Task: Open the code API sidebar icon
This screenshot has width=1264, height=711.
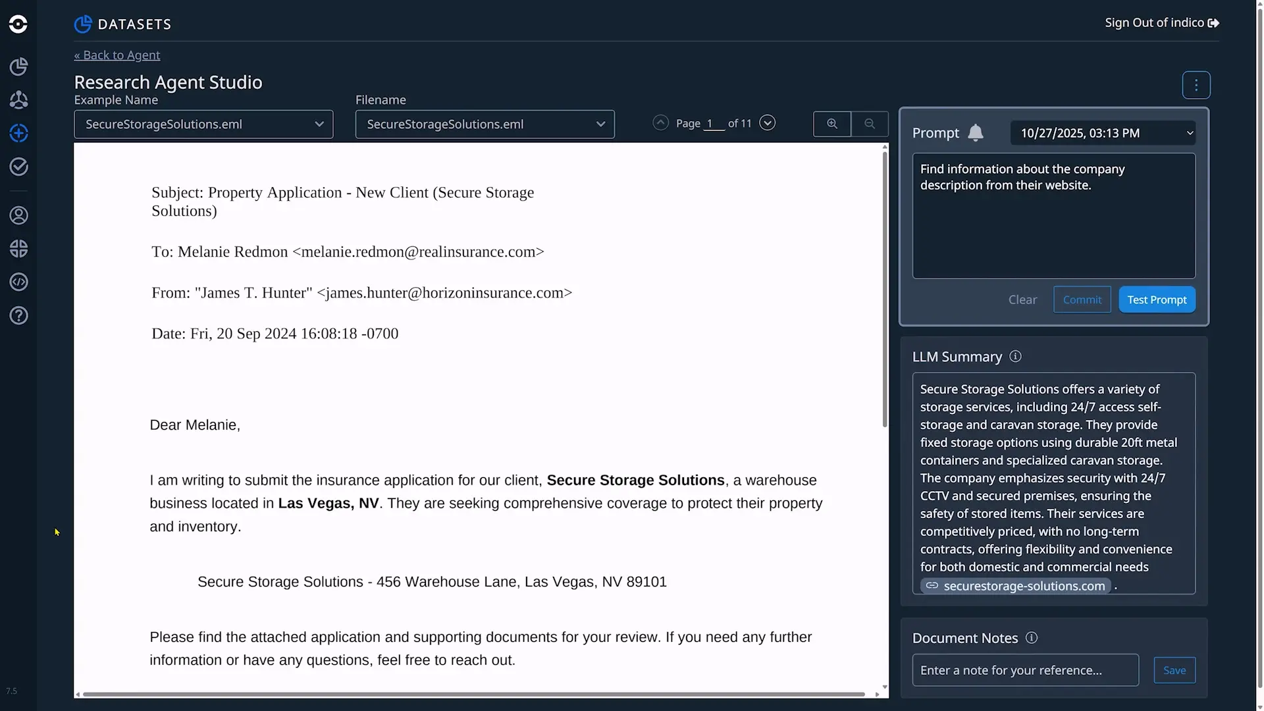Action: [18, 282]
